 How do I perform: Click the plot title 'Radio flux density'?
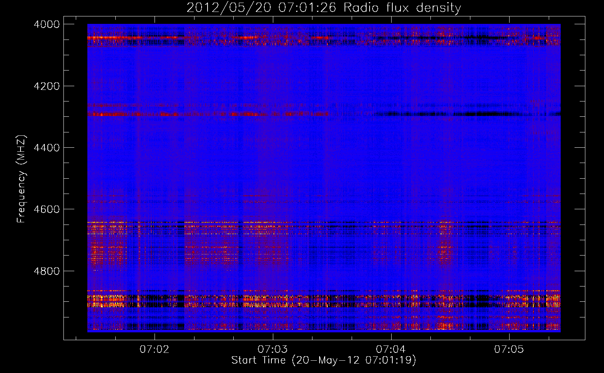402,7
